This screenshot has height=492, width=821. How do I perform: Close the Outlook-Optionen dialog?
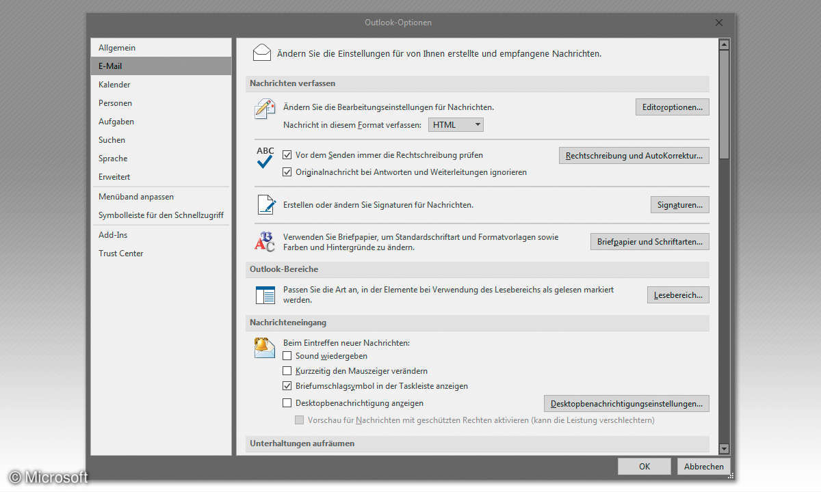(x=719, y=23)
